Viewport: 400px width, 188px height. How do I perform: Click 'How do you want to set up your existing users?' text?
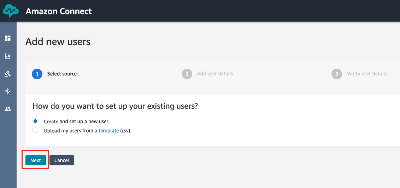115,106
